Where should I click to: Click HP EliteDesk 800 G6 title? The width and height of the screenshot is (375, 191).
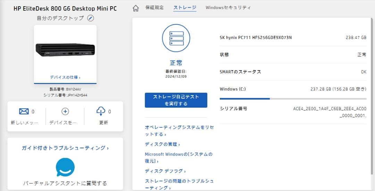point(65,9)
